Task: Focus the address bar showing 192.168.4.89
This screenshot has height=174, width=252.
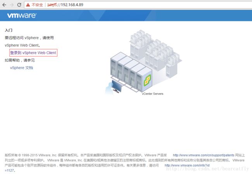Action: point(138,5)
